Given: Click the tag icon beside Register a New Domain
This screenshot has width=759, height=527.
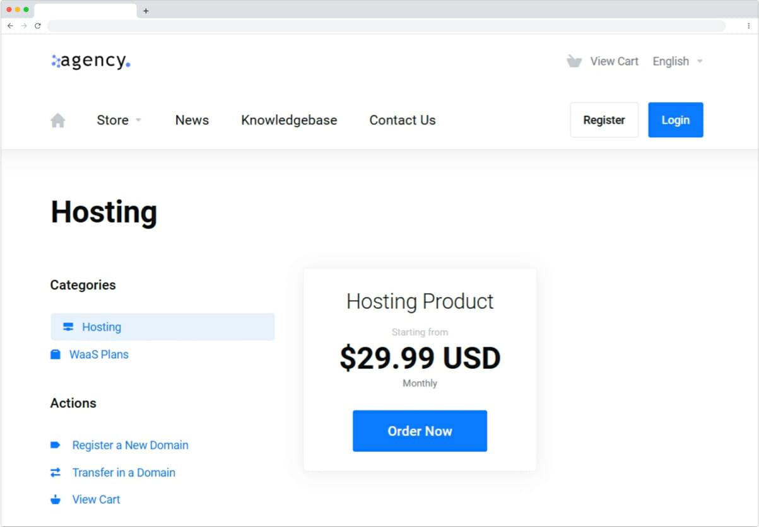Looking at the screenshot, I should pyautogui.click(x=56, y=444).
